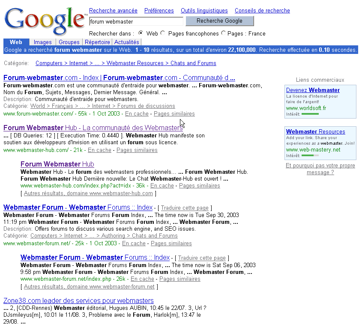Open Zone38.com leader des services pour webmasters

point(78,300)
